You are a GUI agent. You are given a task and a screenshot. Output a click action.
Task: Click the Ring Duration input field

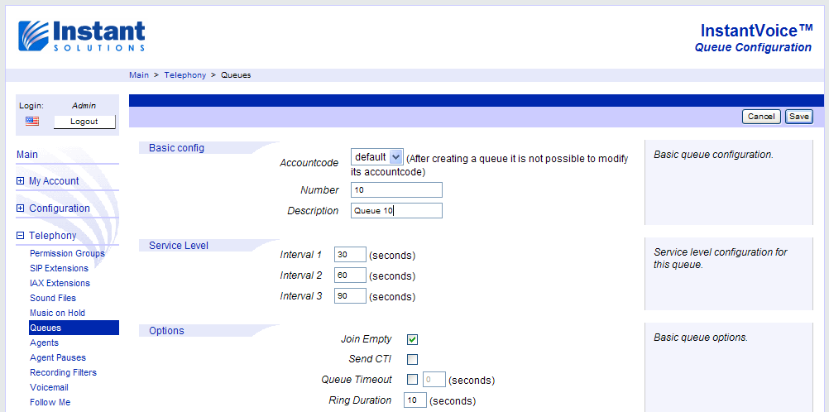click(414, 400)
